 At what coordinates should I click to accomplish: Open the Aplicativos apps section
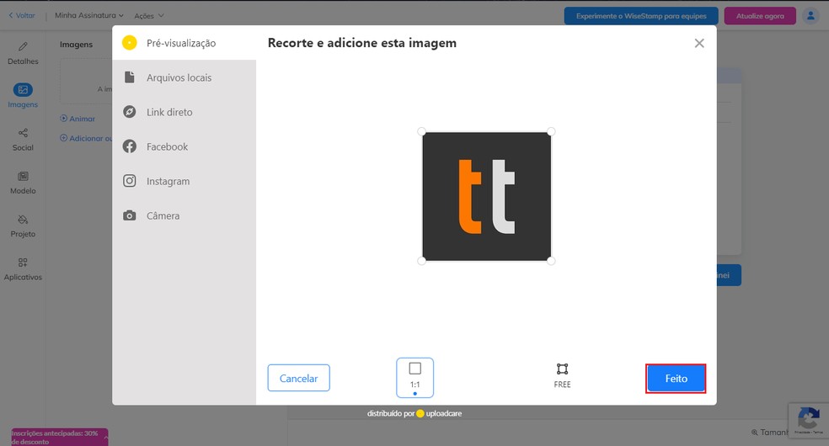click(x=23, y=269)
